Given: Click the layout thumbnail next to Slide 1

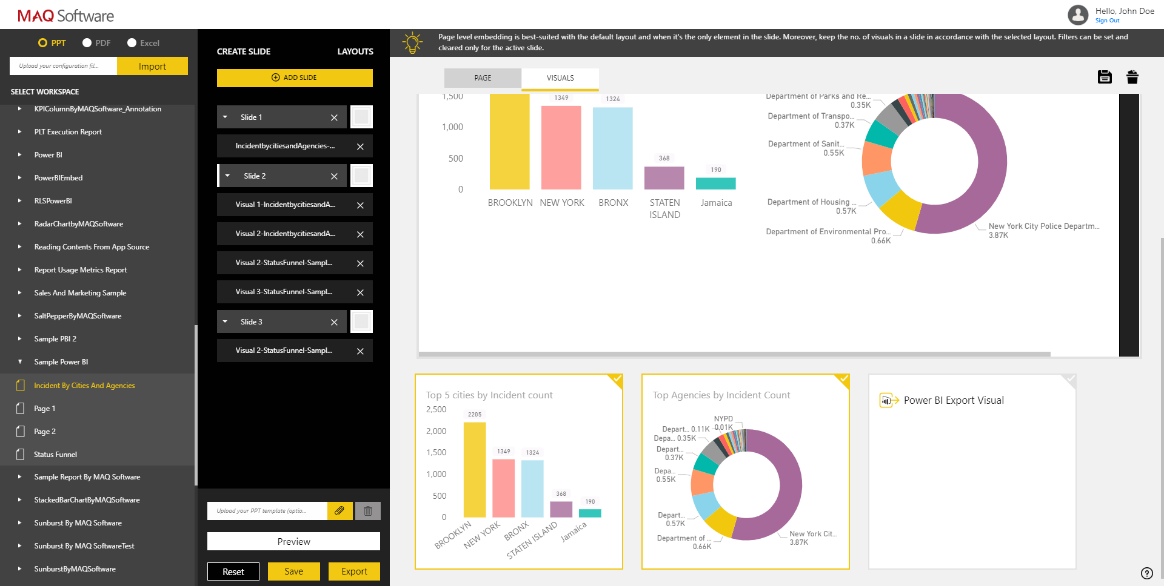Looking at the screenshot, I should pos(361,116).
